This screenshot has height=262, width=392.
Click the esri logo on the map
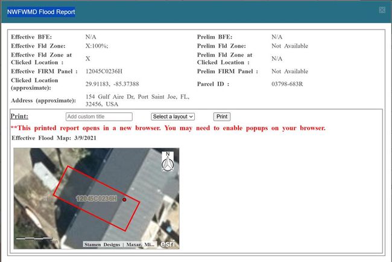click(x=168, y=244)
